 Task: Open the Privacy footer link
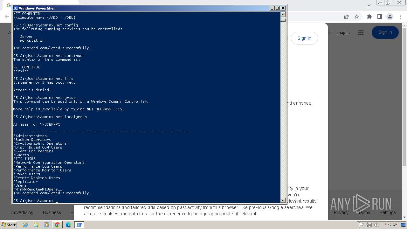[x=341, y=212]
